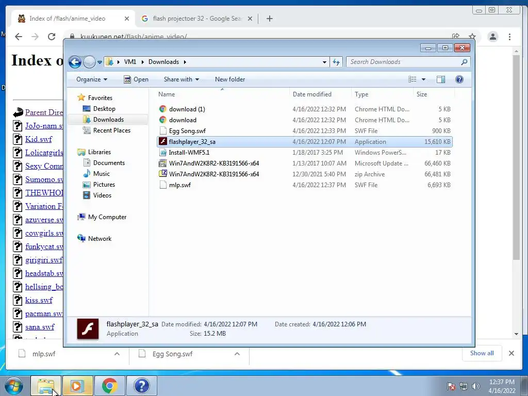The width and height of the screenshot is (528, 396).
Task: Open the Kid.swf link on the page
Action: [x=39, y=139]
